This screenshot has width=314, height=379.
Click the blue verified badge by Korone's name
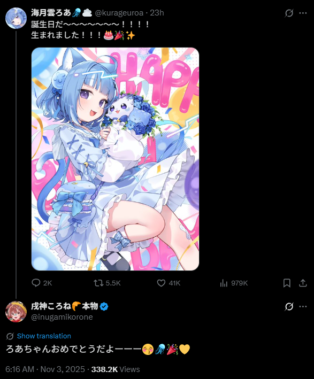(x=104, y=306)
